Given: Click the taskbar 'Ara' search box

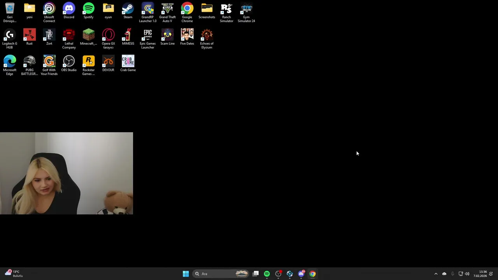Looking at the screenshot, I should click(221, 274).
